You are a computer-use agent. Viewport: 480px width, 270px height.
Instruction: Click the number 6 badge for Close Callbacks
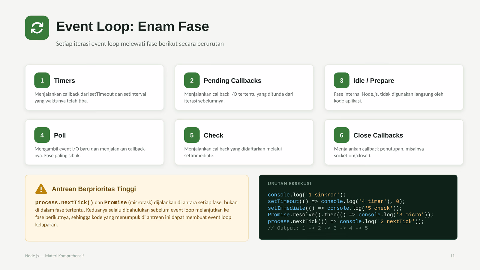click(x=341, y=135)
